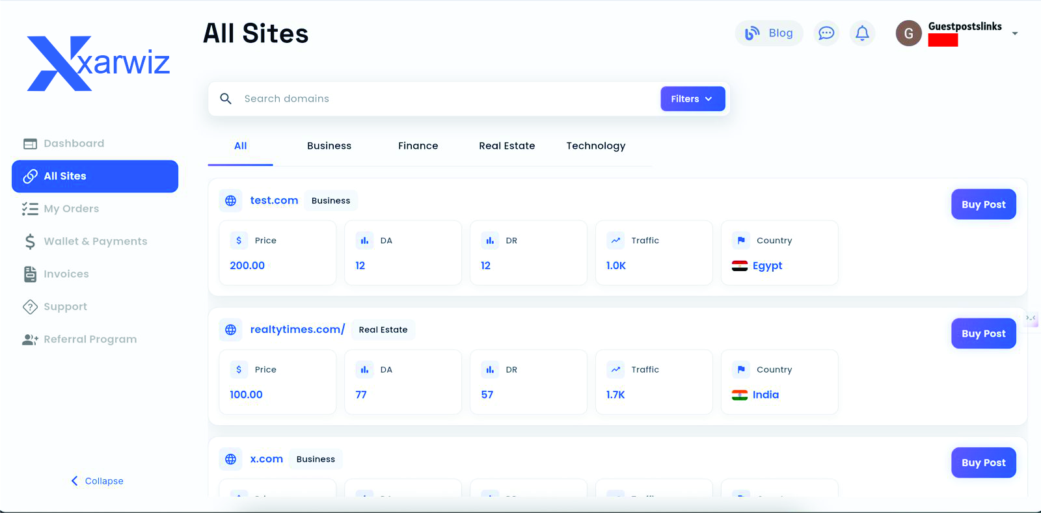1041x513 pixels.
Task: Expand the Guestpostslinks account menu arrow
Action: point(1014,34)
